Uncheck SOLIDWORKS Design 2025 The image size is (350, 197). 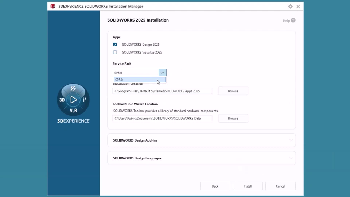click(115, 45)
